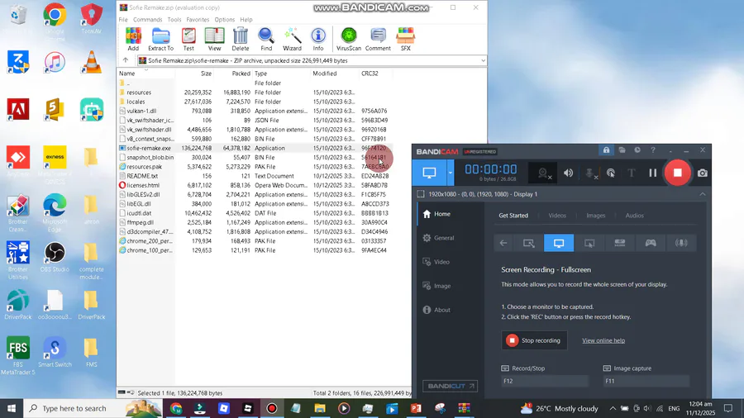Select rectangle area recording mode

528,243
